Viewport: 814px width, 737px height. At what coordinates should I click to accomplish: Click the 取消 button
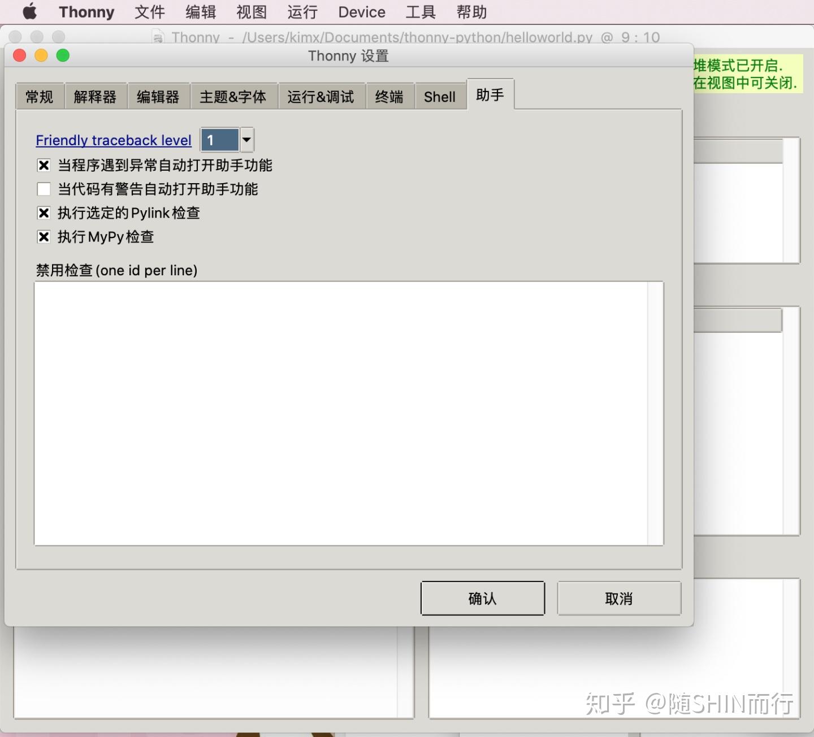tap(619, 598)
